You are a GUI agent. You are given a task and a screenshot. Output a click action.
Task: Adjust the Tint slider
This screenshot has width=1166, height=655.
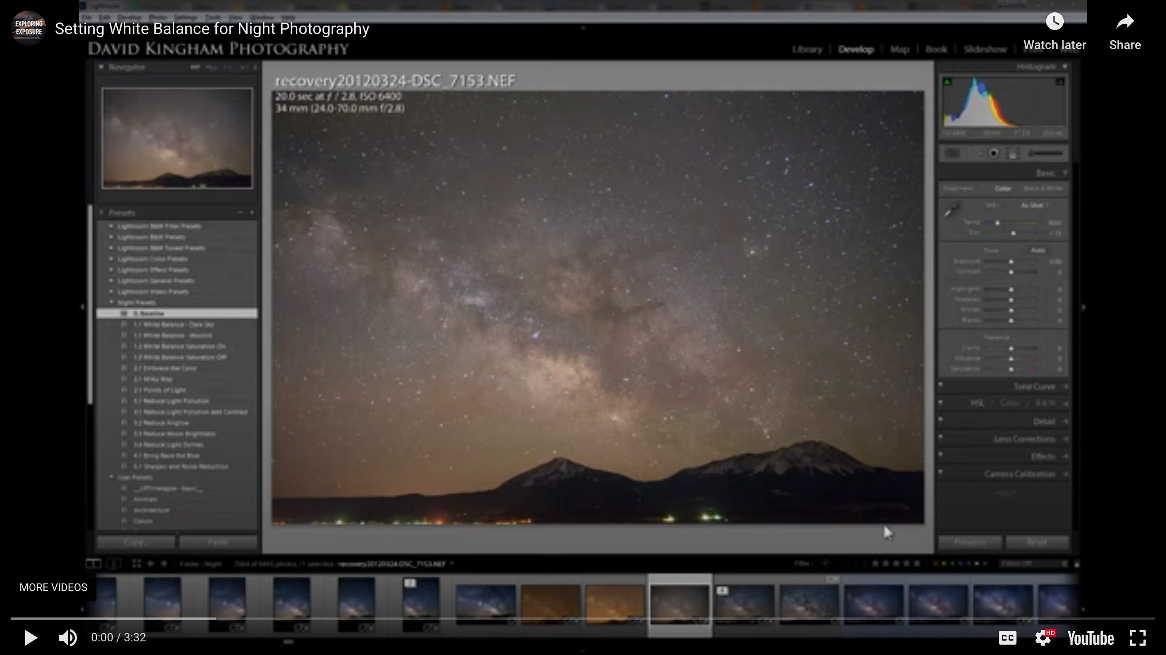[1013, 233]
